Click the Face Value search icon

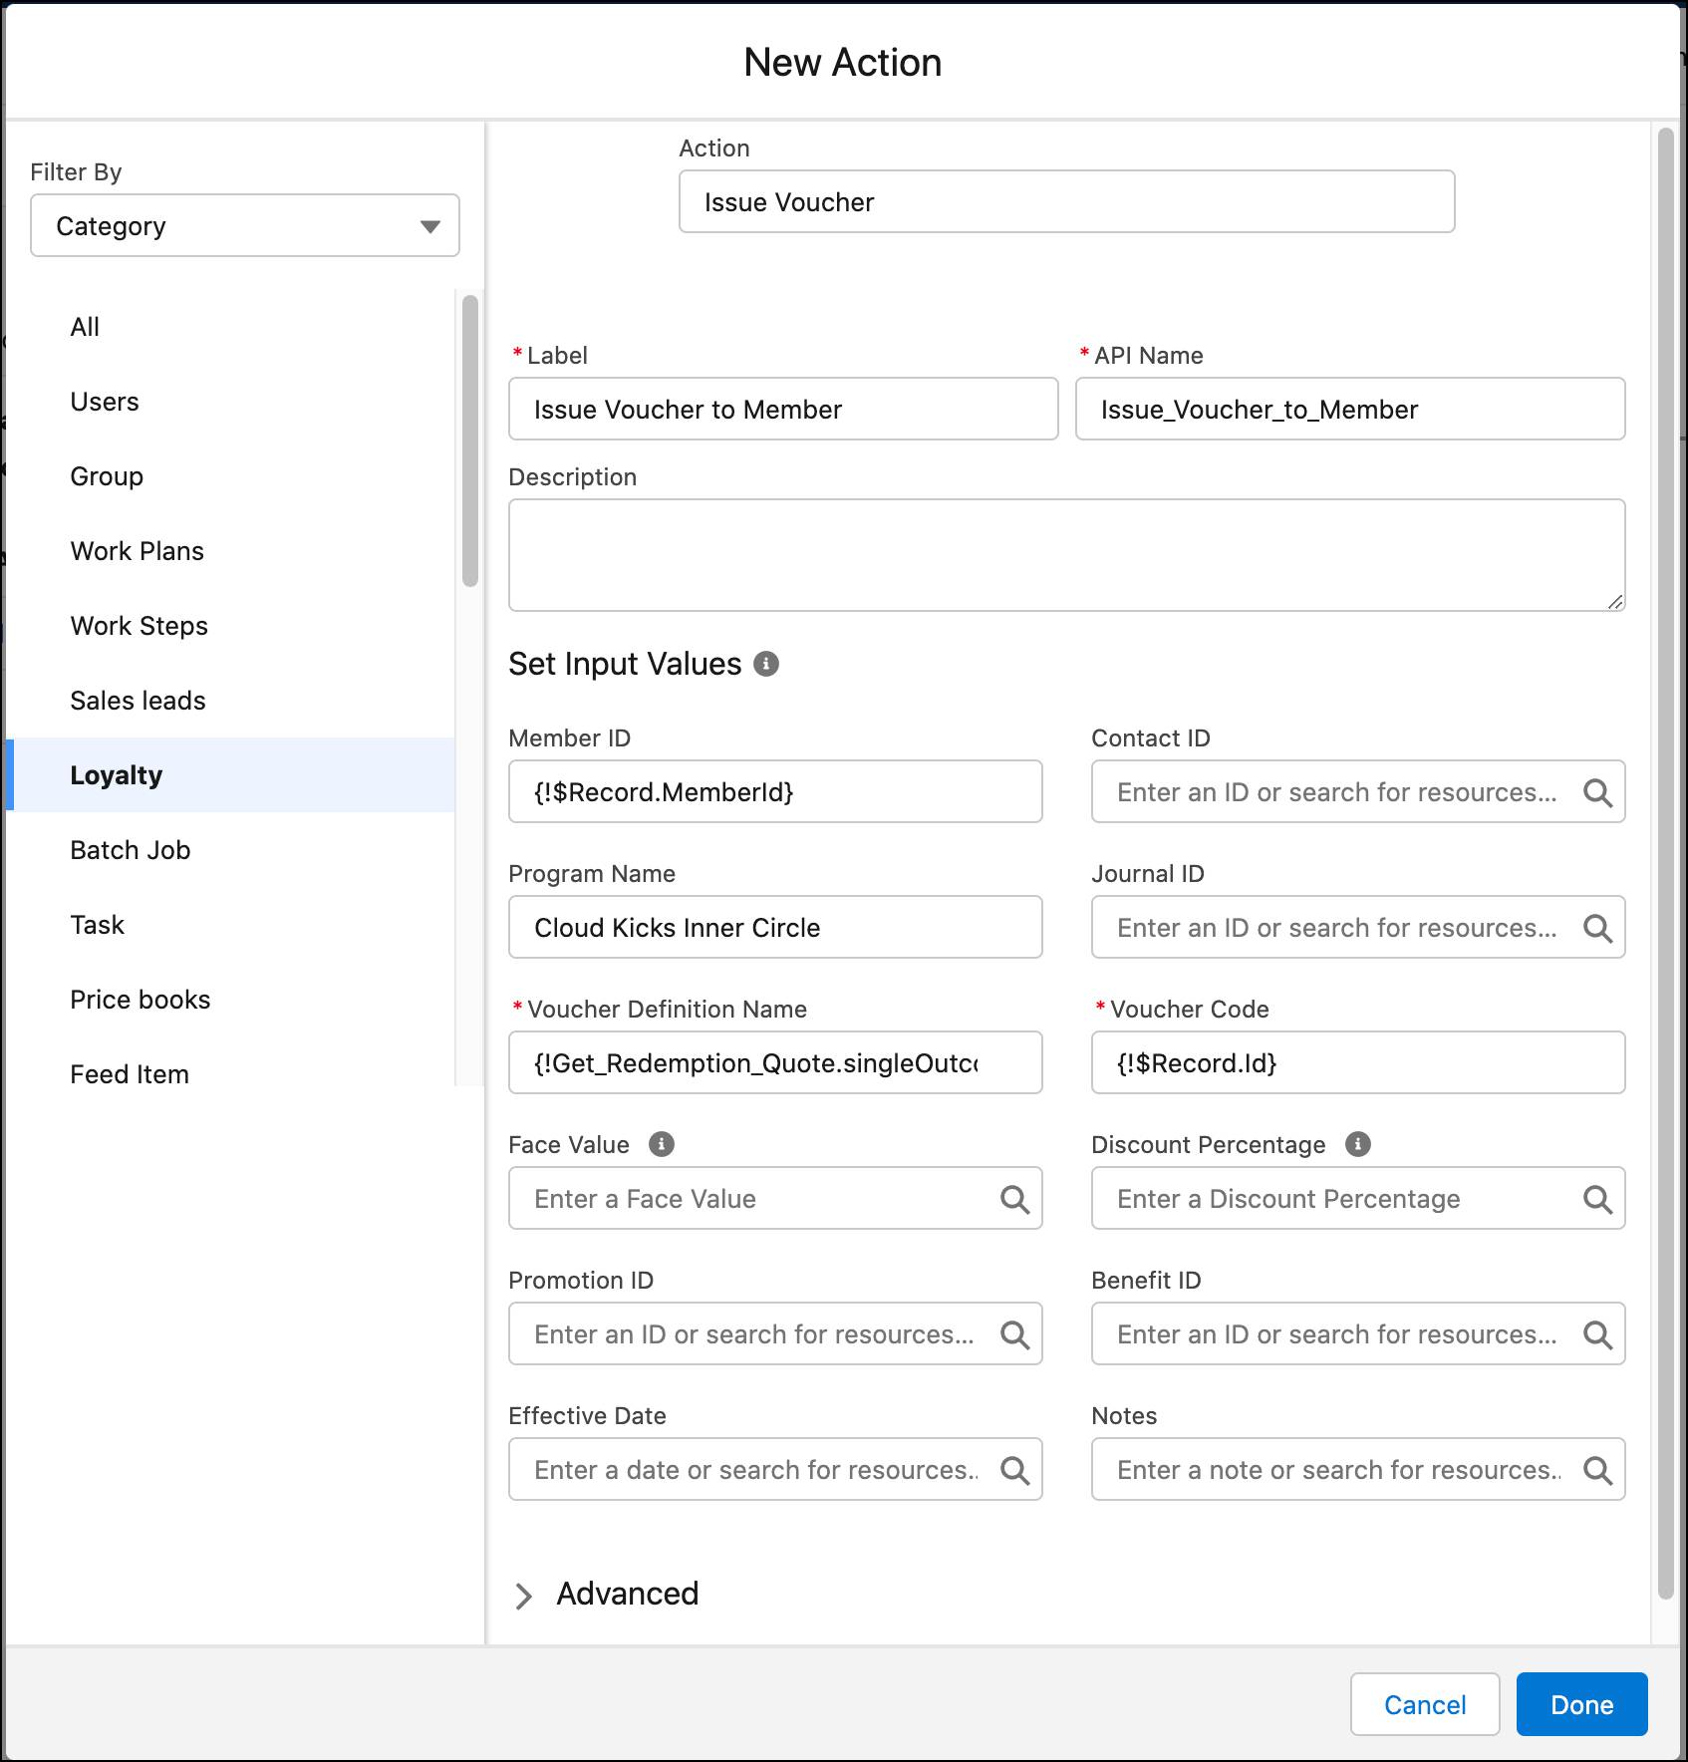click(1017, 1199)
